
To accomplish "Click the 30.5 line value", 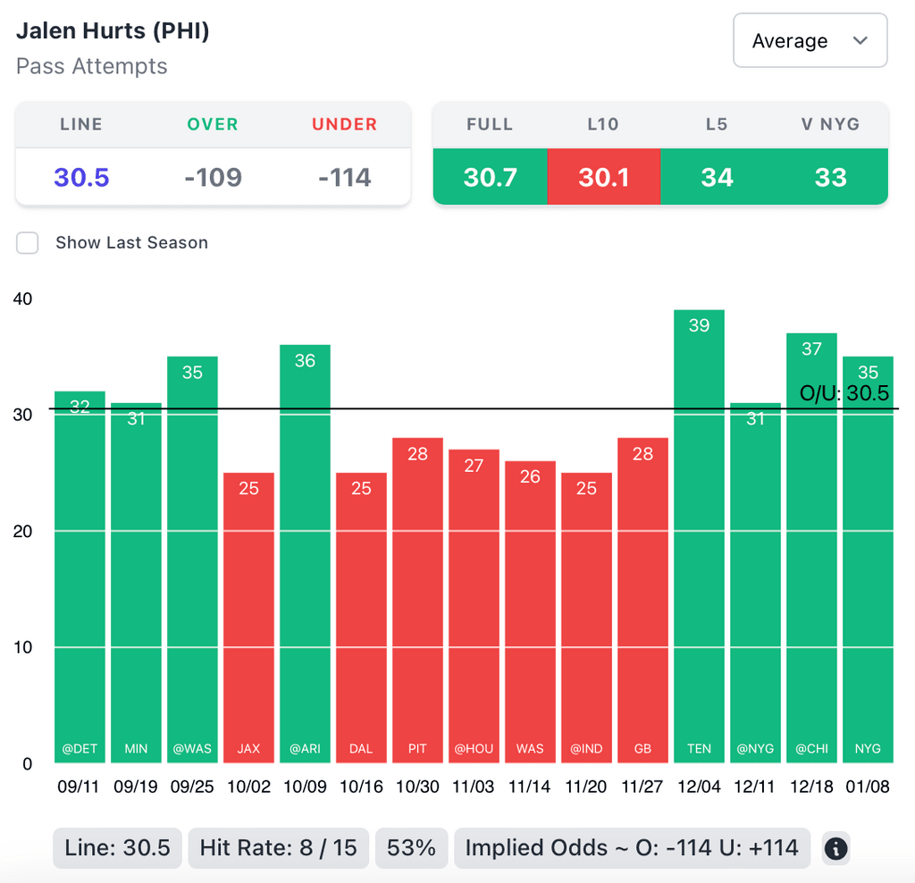I will (x=81, y=177).
